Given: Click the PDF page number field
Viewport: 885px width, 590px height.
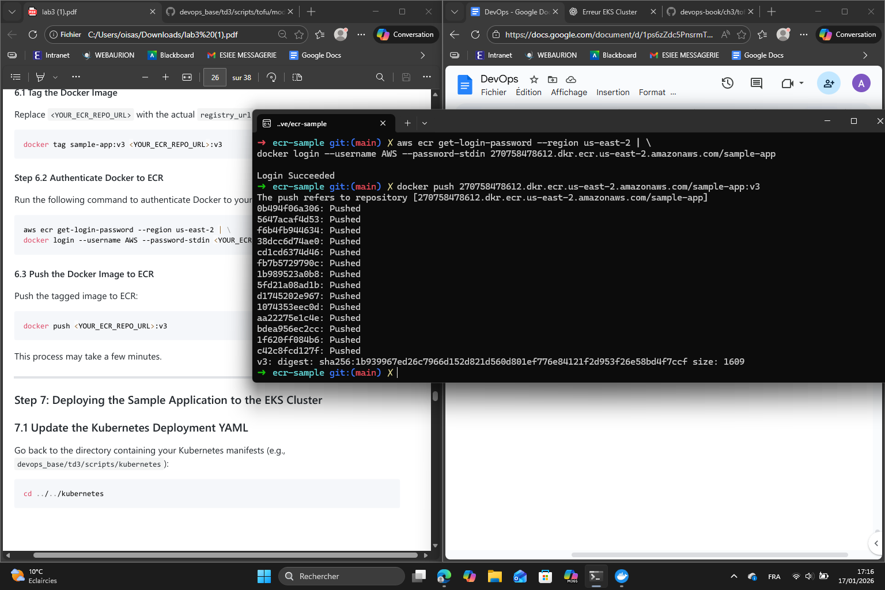Looking at the screenshot, I should tap(215, 77).
